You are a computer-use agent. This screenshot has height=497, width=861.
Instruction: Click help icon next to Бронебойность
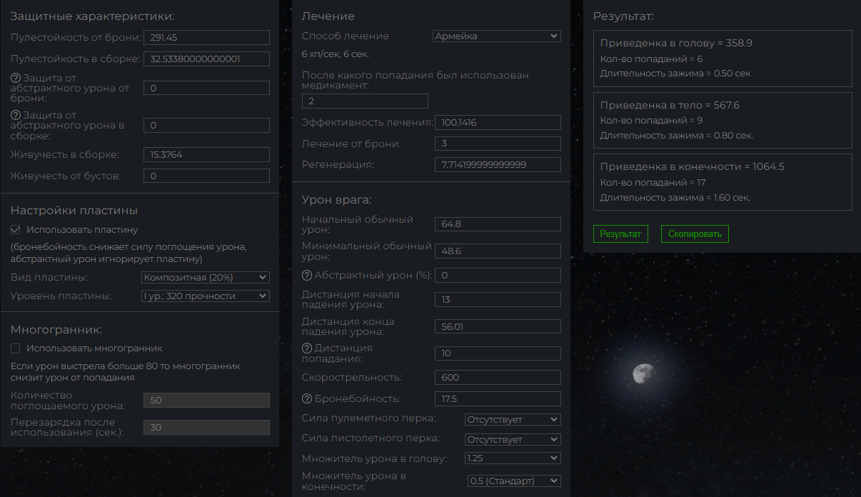pyautogui.click(x=307, y=399)
